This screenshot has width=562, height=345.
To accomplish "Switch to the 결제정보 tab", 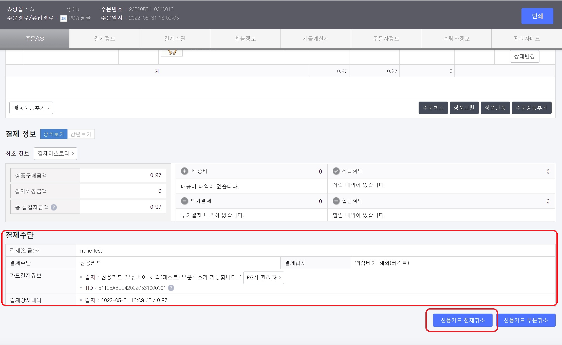I will pyautogui.click(x=105, y=39).
